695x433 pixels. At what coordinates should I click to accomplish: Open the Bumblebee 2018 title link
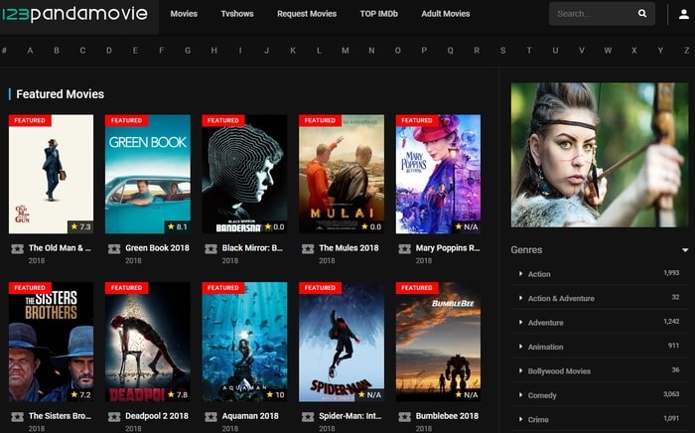pos(447,416)
